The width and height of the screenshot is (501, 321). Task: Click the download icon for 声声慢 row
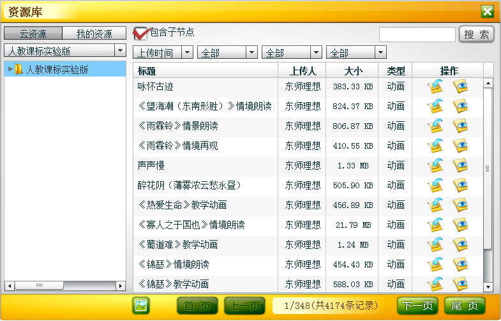tap(436, 166)
